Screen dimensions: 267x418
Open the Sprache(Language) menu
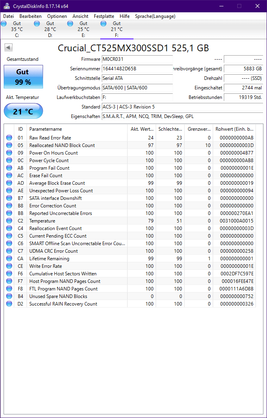(155, 16)
